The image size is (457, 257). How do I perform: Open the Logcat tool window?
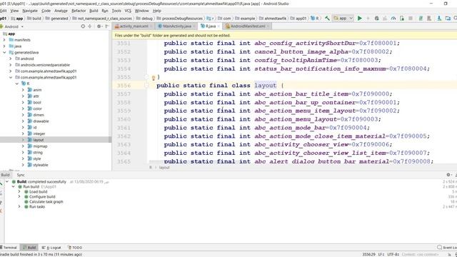(51, 248)
